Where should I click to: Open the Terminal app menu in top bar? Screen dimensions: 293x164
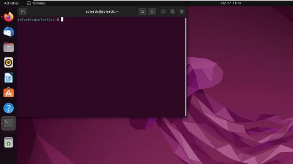click(37, 3)
